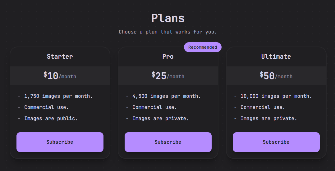Click "Commercial use" in Starter plan
335x171 pixels.
(x=47, y=107)
